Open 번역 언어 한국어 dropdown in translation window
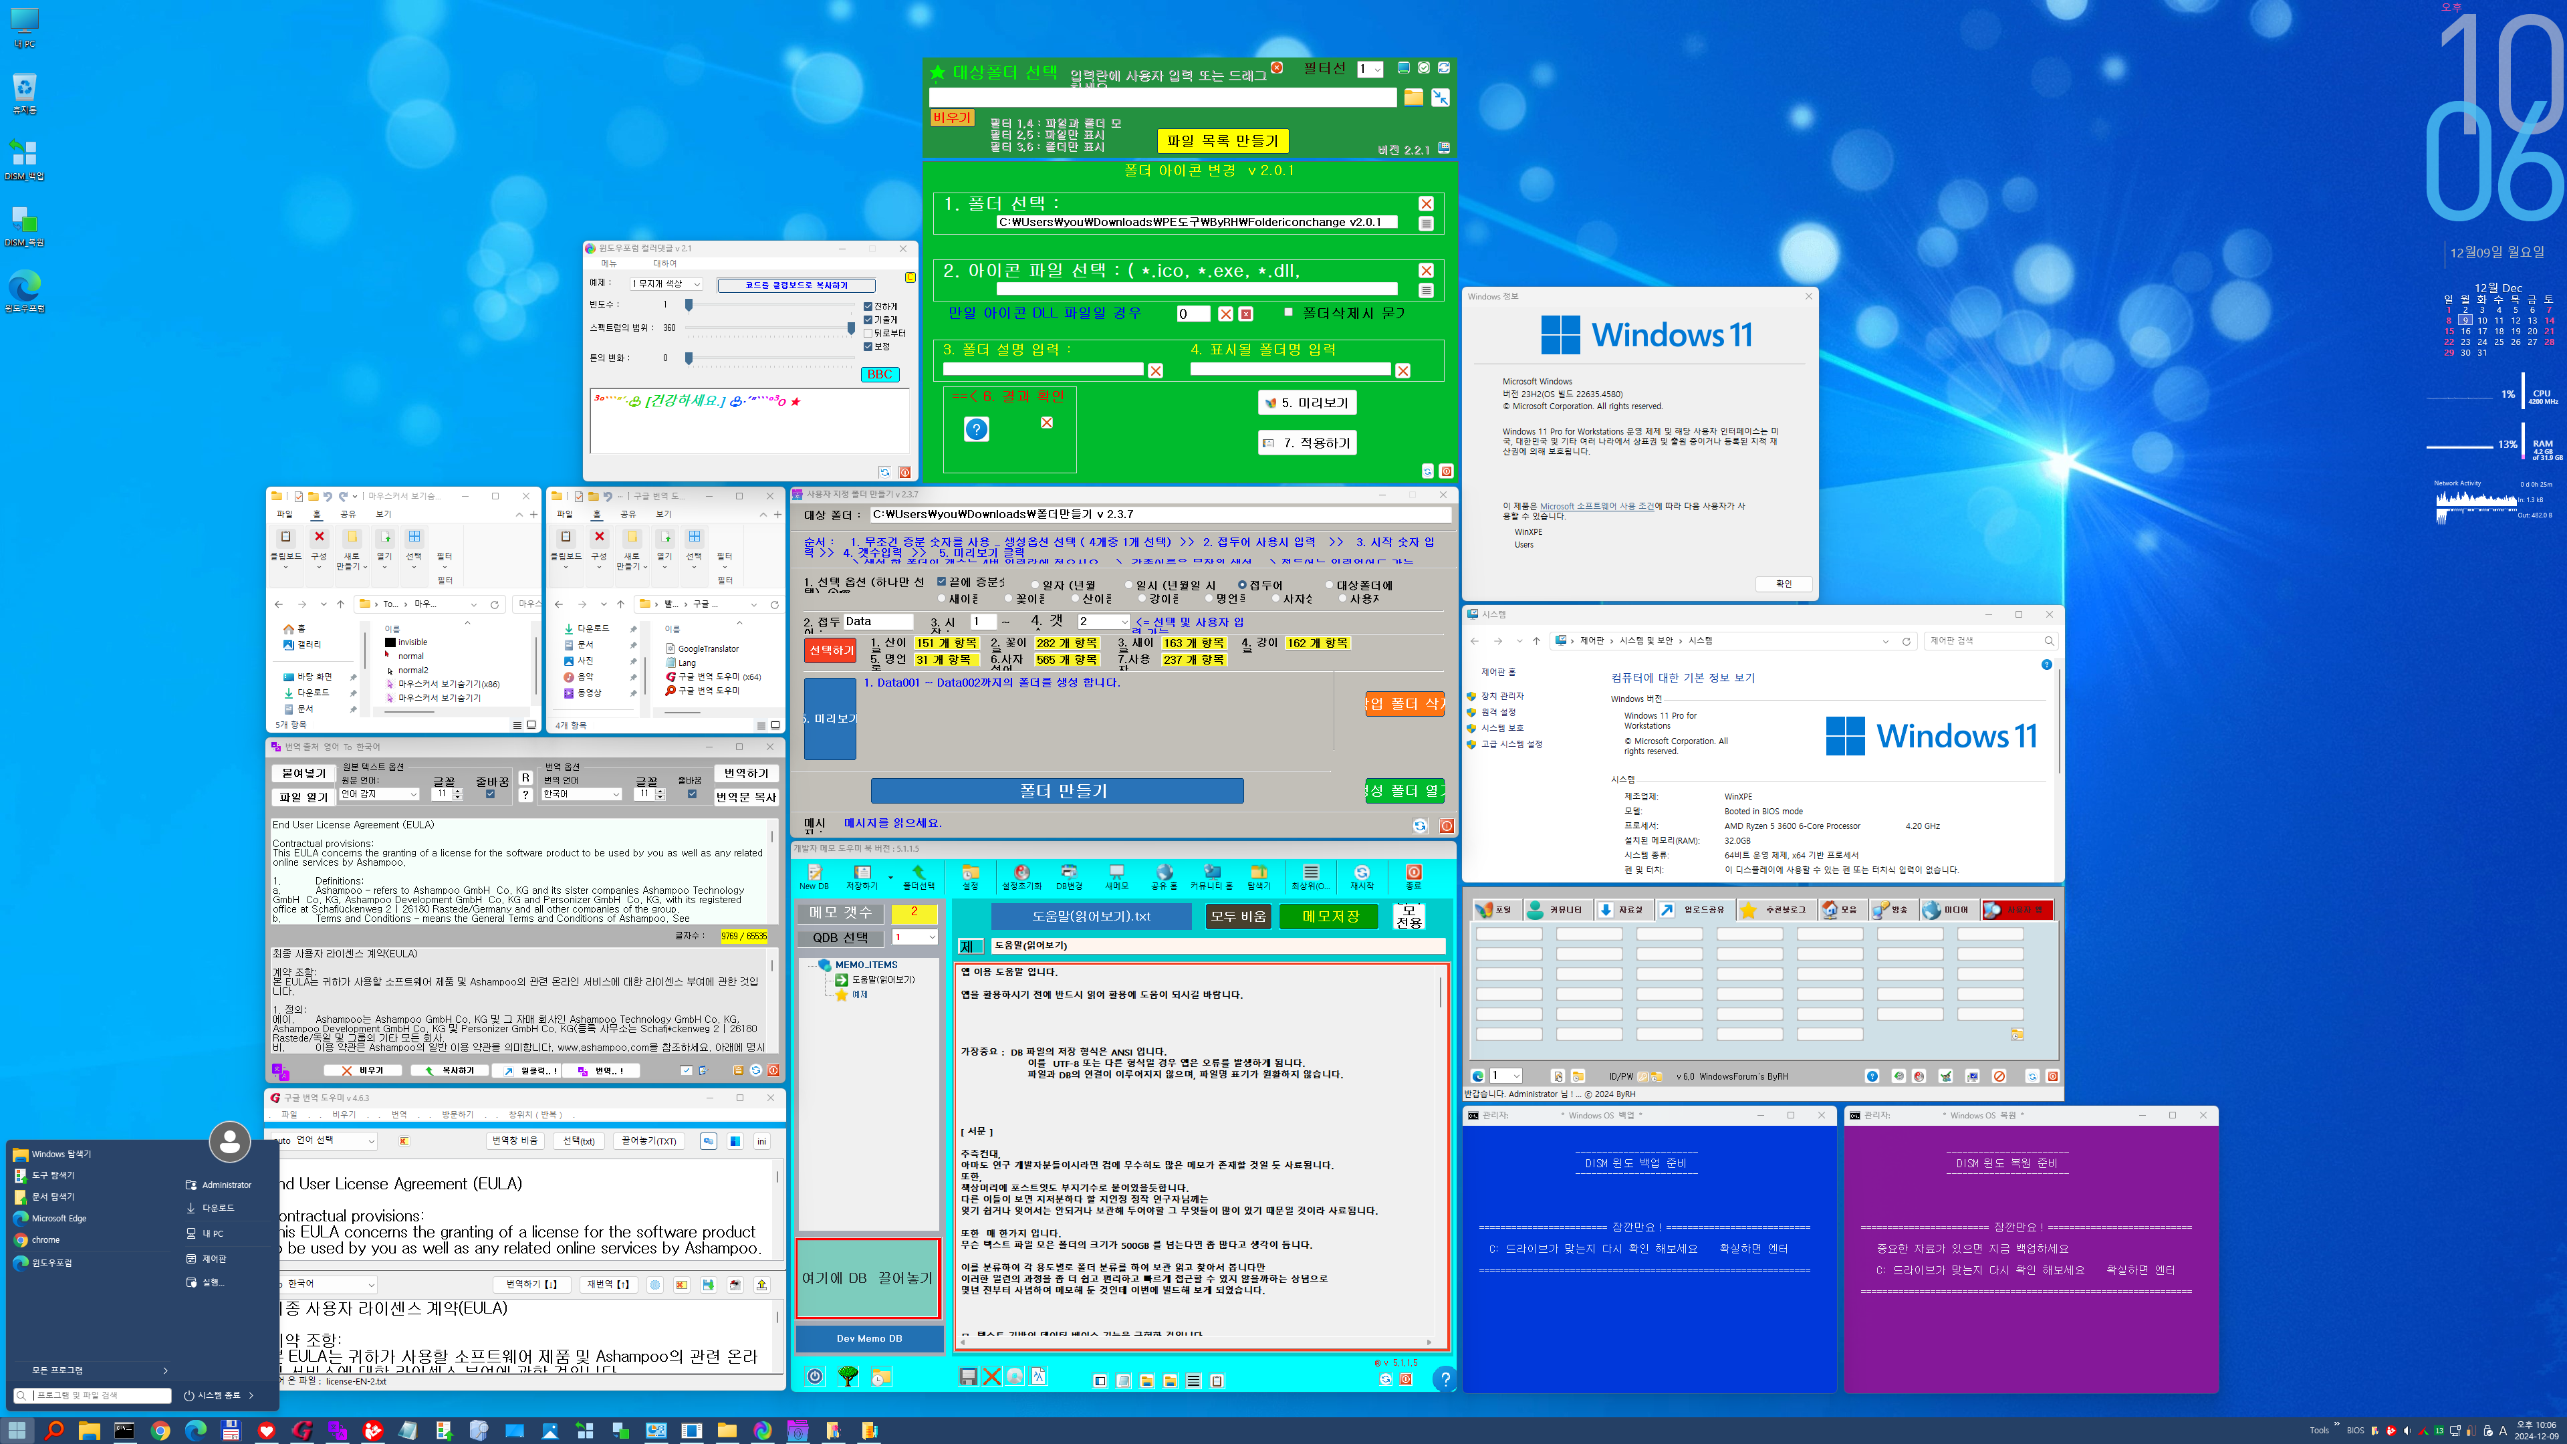The height and width of the screenshot is (1444, 2567). 581,796
